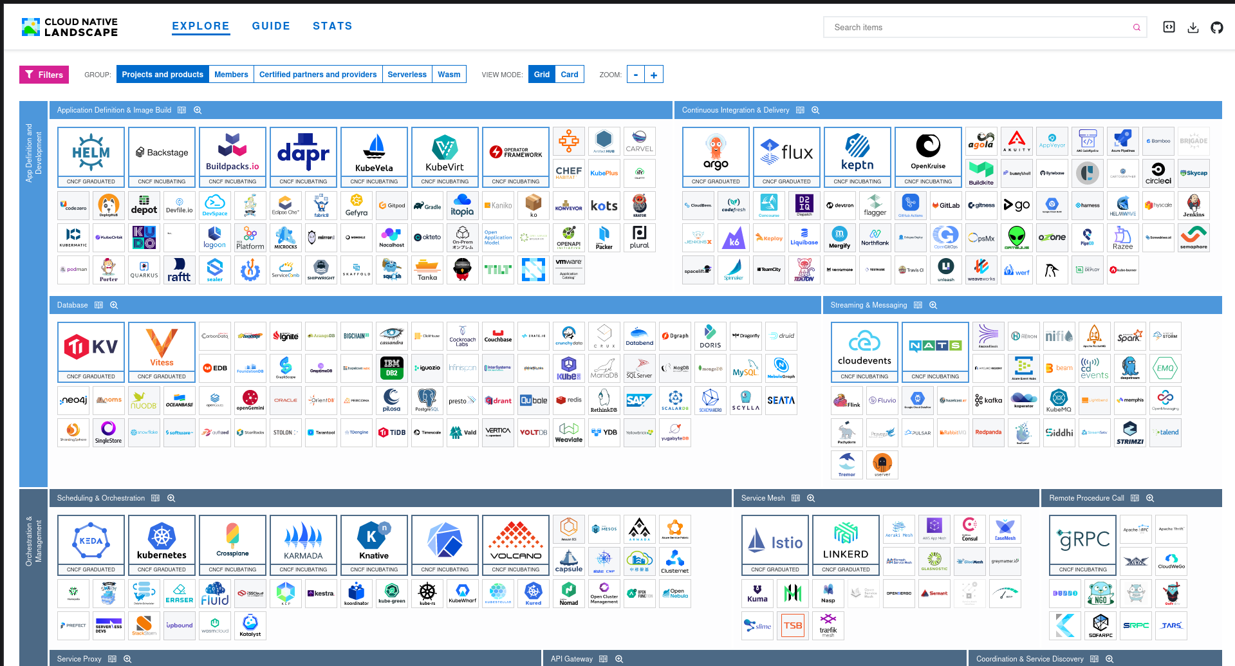Screen dimensions: 1235x666
Task: Zoom in the Scheduling & Orchestration section
Action: tap(171, 498)
